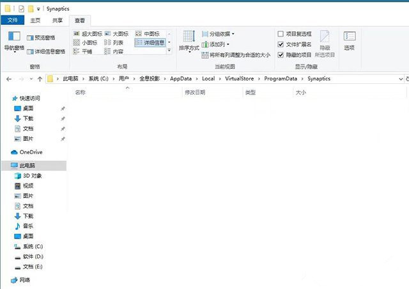Open the 文件 ribbon menu
The image size is (409, 289).
[13, 20]
